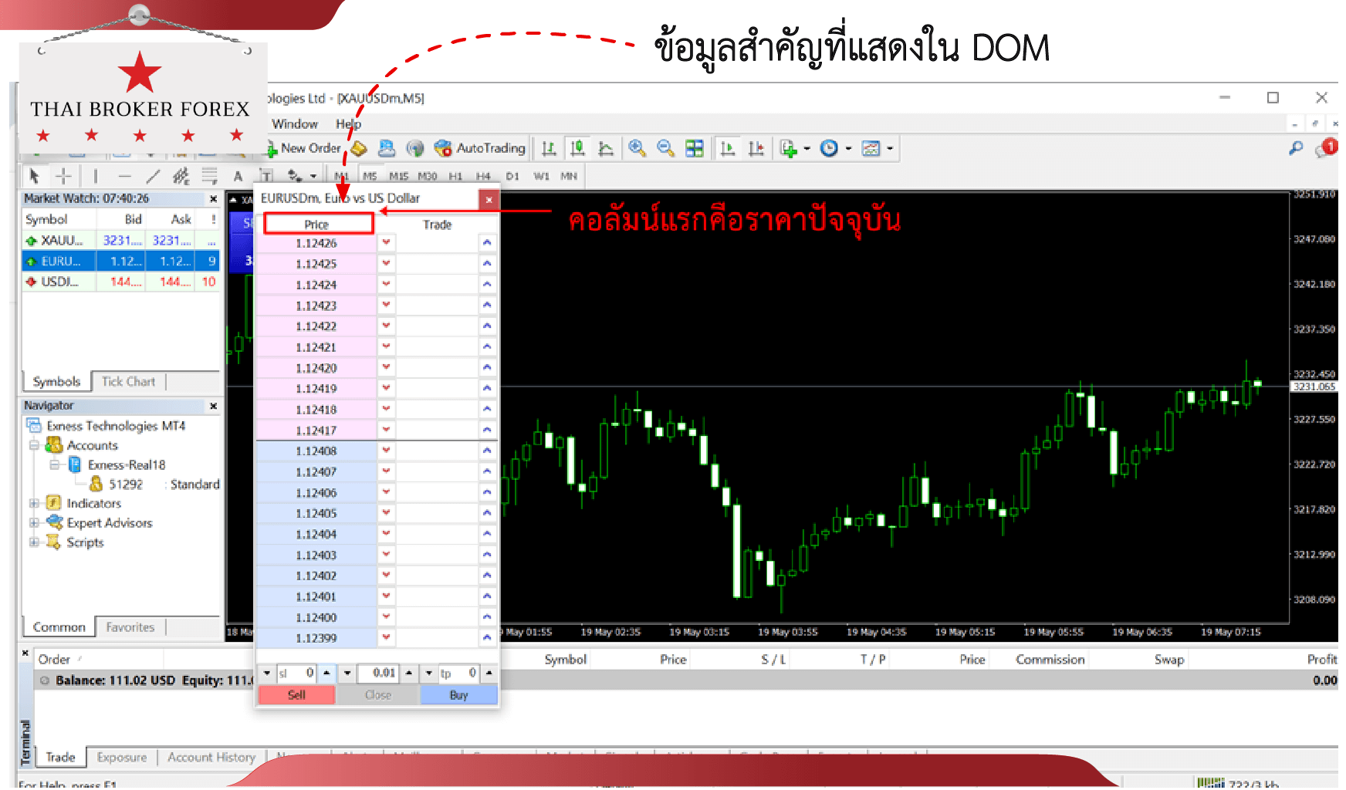This screenshot has width=1346, height=790.
Task: Select the horizontal line drawing tool
Action: (124, 176)
